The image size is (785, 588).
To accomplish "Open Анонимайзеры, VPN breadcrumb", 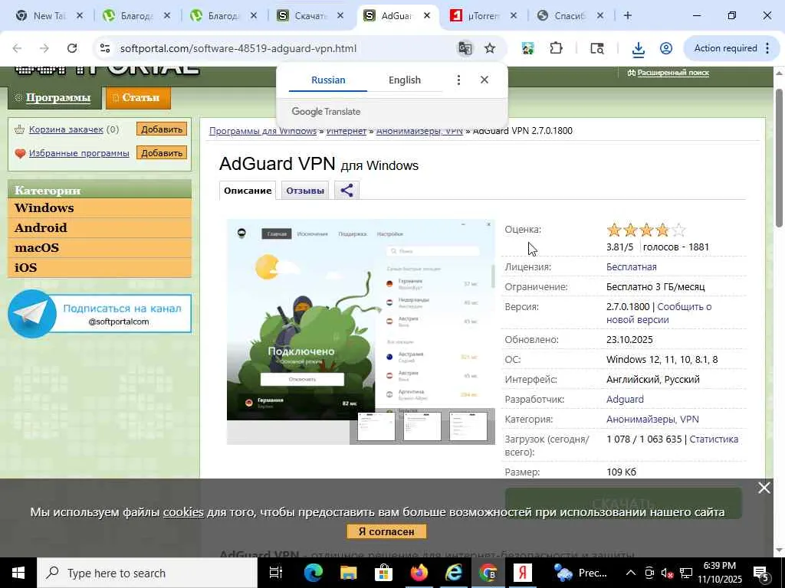I will pyautogui.click(x=419, y=131).
